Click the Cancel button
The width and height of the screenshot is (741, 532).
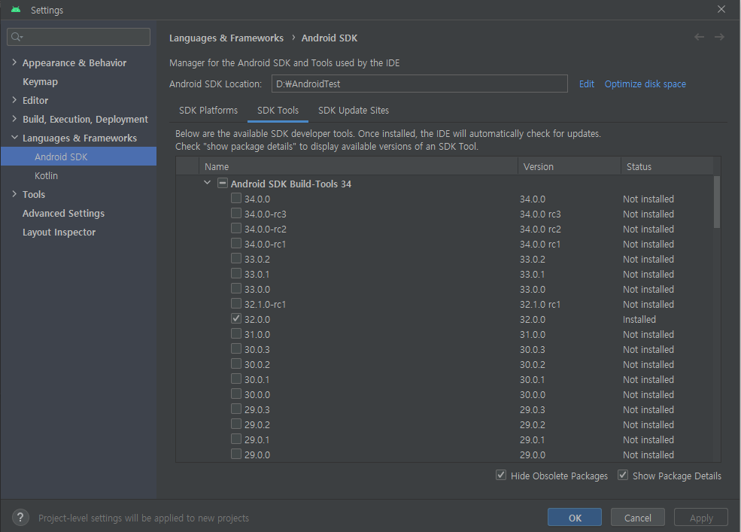(x=637, y=518)
